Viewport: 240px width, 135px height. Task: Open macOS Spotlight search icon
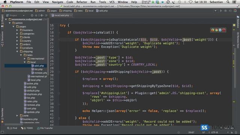[x=228, y=2]
